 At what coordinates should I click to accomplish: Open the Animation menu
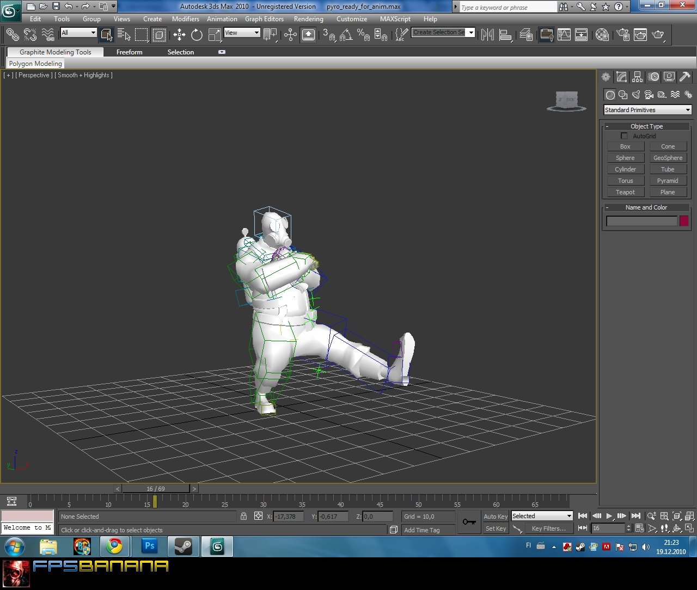(x=222, y=19)
